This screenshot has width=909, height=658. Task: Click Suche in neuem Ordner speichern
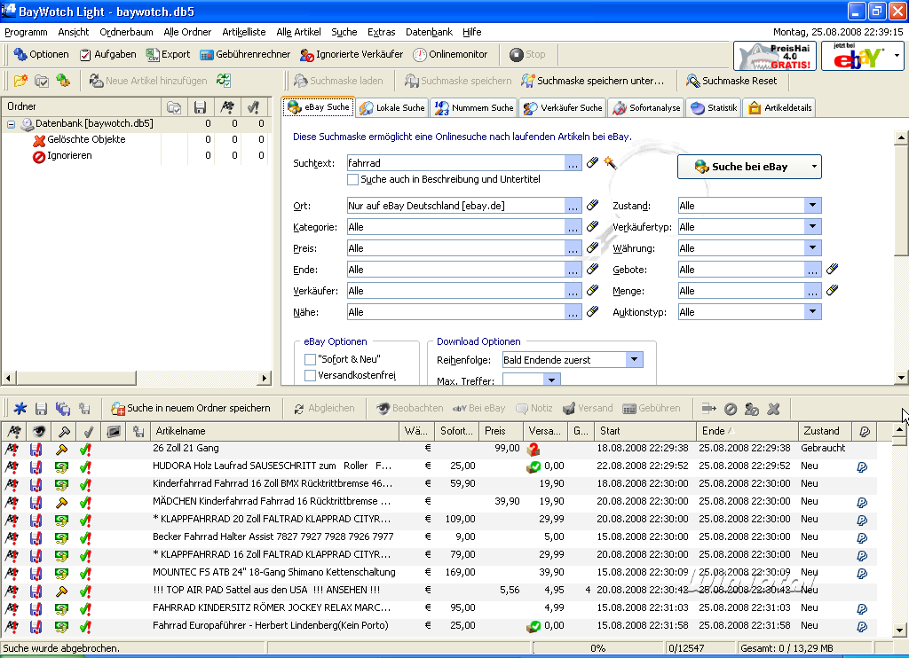pos(191,408)
